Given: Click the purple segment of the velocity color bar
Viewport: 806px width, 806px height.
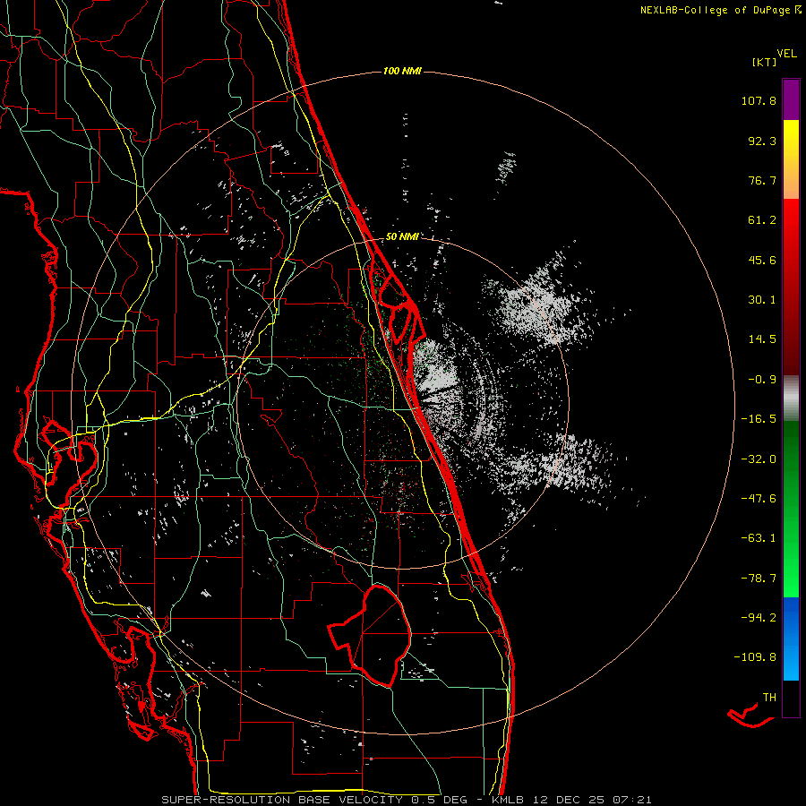Looking at the screenshot, I should click(791, 99).
